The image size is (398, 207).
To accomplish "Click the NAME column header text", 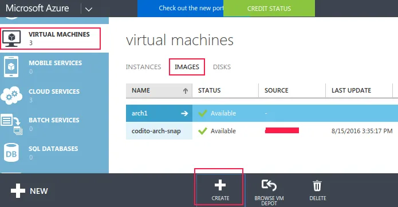I will [x=141, y=90].
